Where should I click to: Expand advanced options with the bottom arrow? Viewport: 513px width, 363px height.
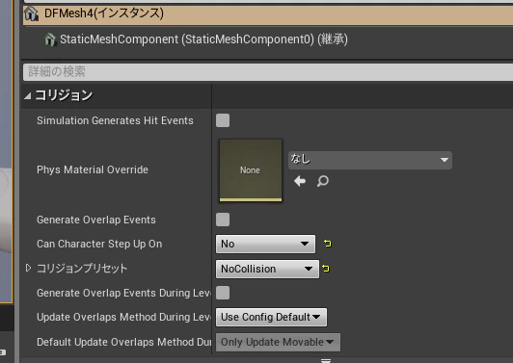pyautogui.click(x=326, y=360)
